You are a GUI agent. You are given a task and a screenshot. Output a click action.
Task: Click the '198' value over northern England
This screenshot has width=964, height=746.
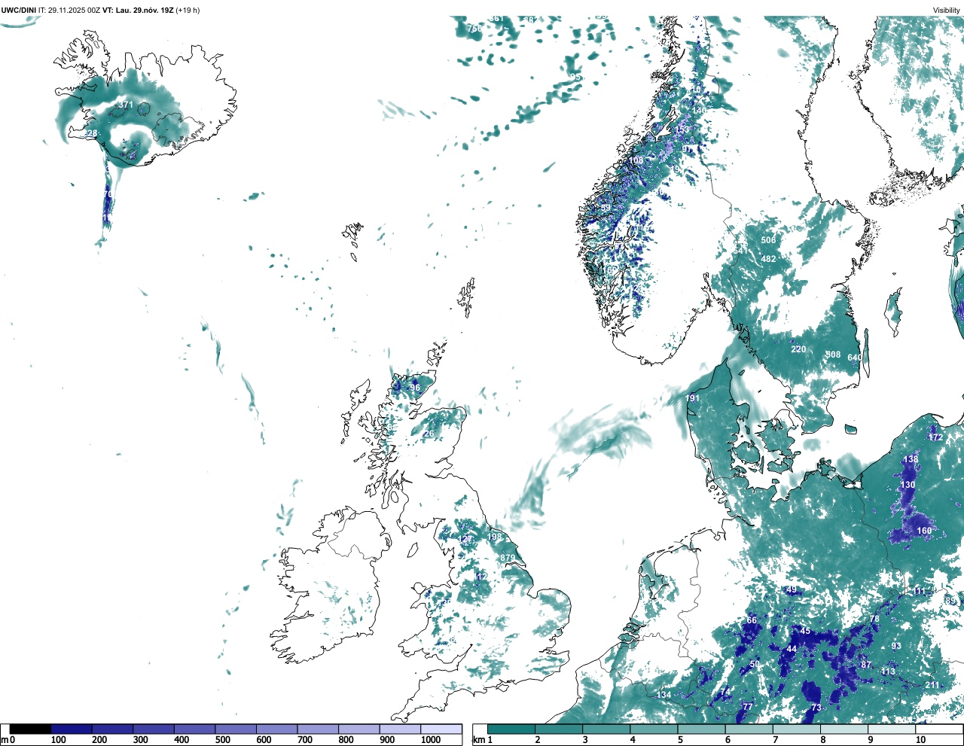tap(494, 537)
